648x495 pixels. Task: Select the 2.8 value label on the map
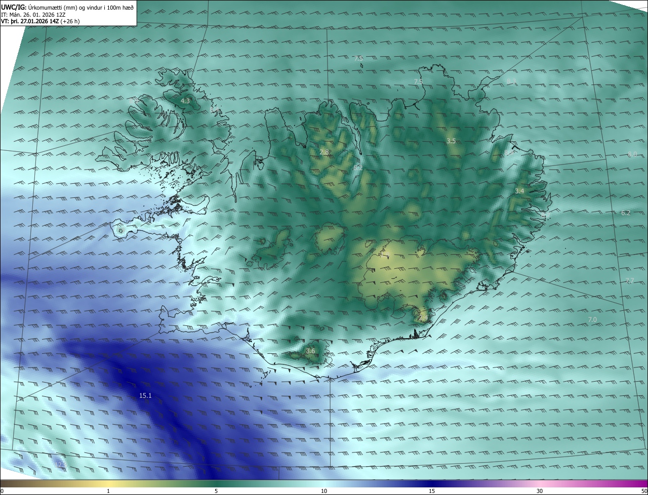point(325,152)
